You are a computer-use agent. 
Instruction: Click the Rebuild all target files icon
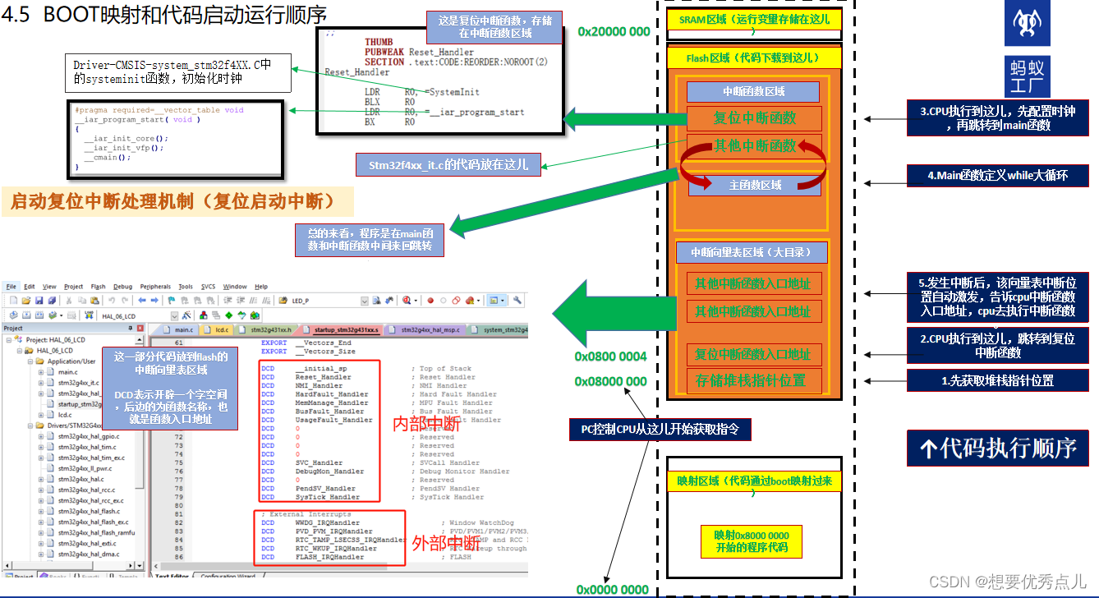[x=39, y=315]
